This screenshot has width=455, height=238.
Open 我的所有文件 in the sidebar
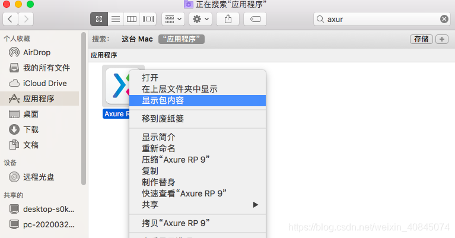[x=40, y=68]
